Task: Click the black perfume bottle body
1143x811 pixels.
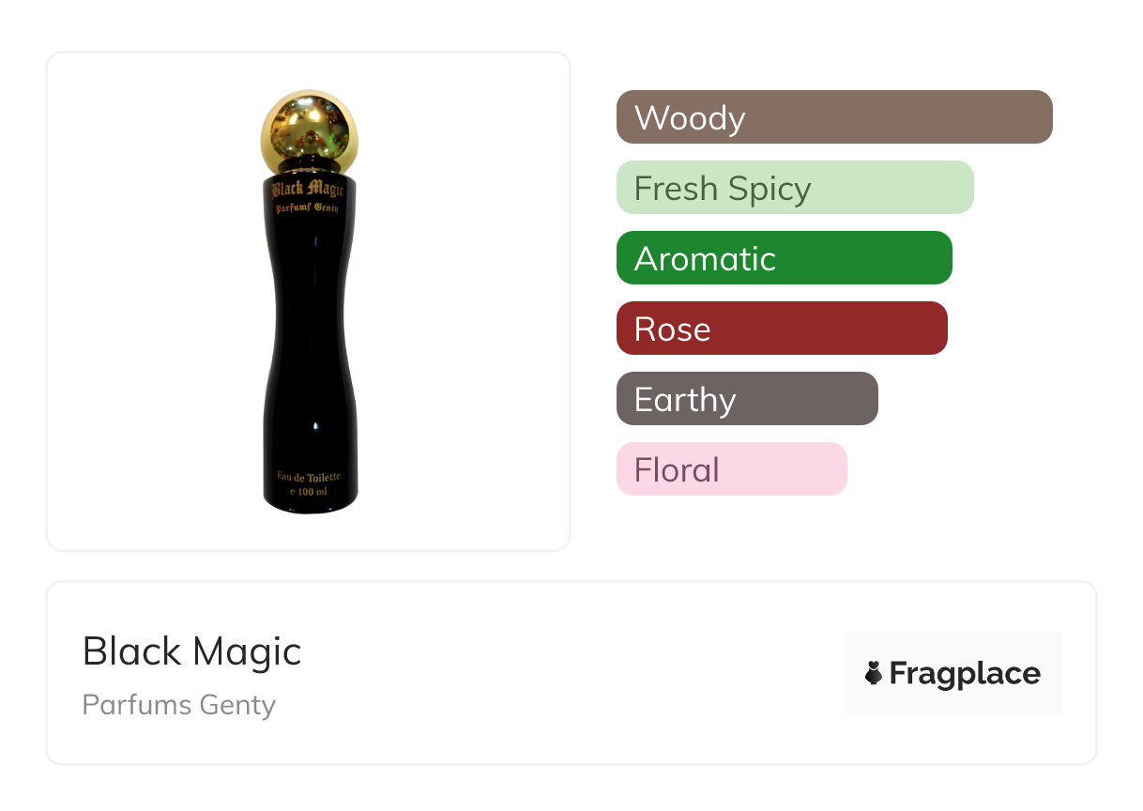Action: (310, 357)
